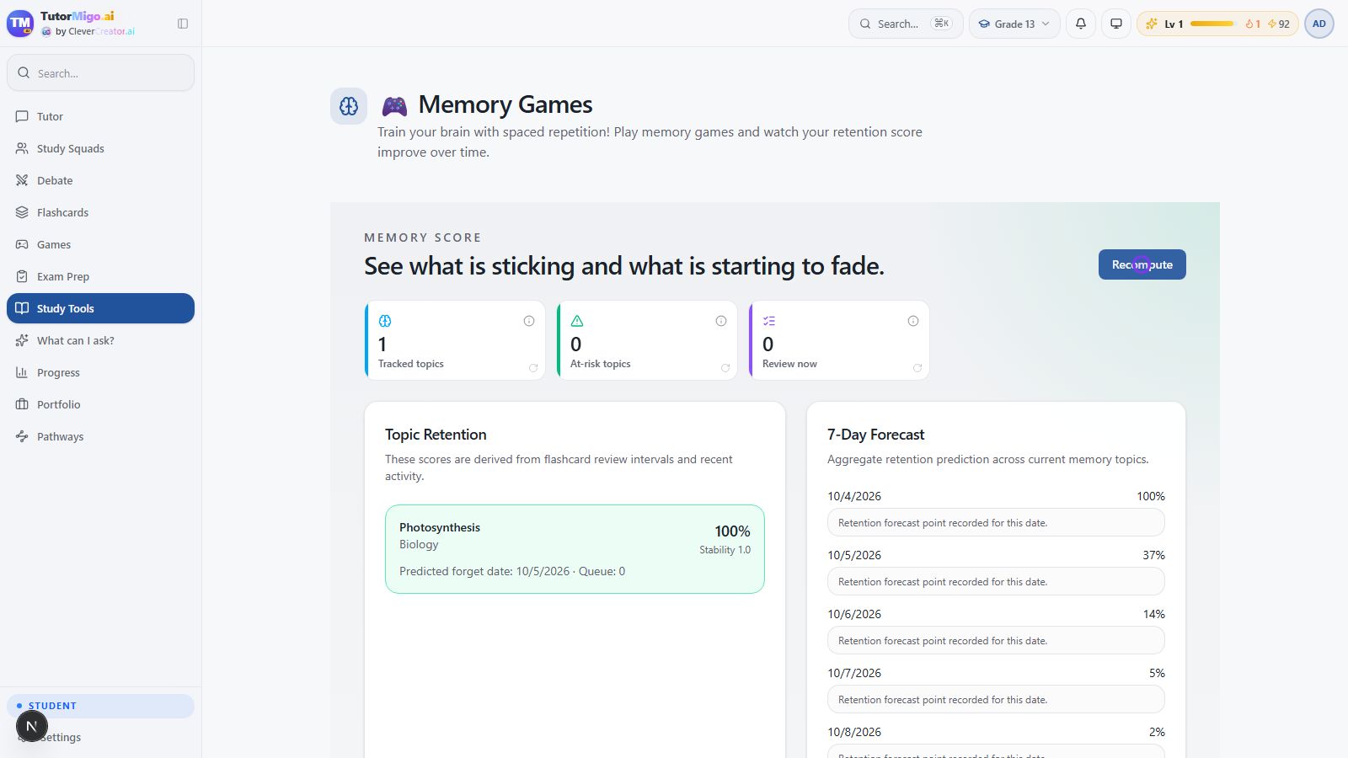Open the top bar Search box
Image resolution: width=1348 pixels, height=758 pixels.
[906, 24]
